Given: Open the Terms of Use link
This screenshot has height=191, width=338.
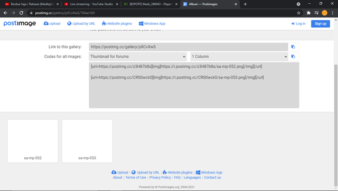Looking at the screenshot, I should click(136, 177).
